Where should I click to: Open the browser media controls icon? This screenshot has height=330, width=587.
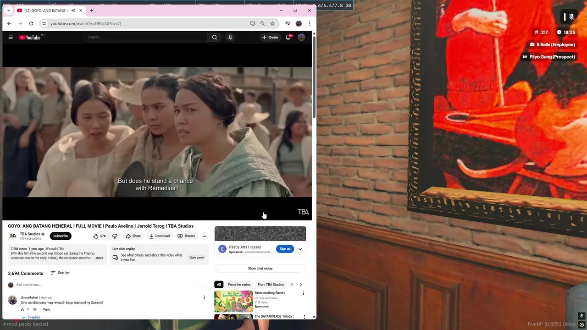288,23
